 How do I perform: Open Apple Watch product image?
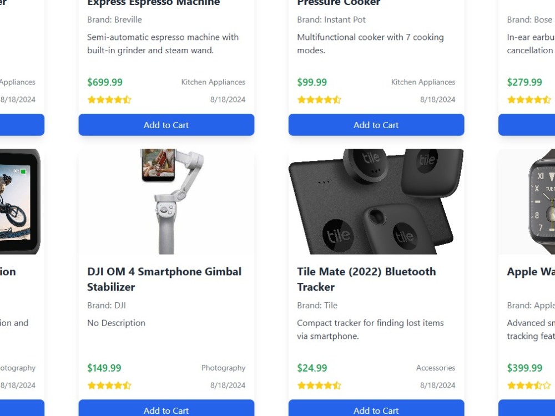coord(527,201)
